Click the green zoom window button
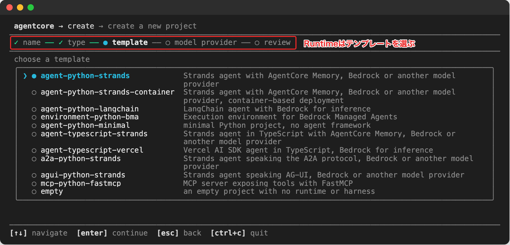This screenshot has height=245, width=510. point(31,7)
